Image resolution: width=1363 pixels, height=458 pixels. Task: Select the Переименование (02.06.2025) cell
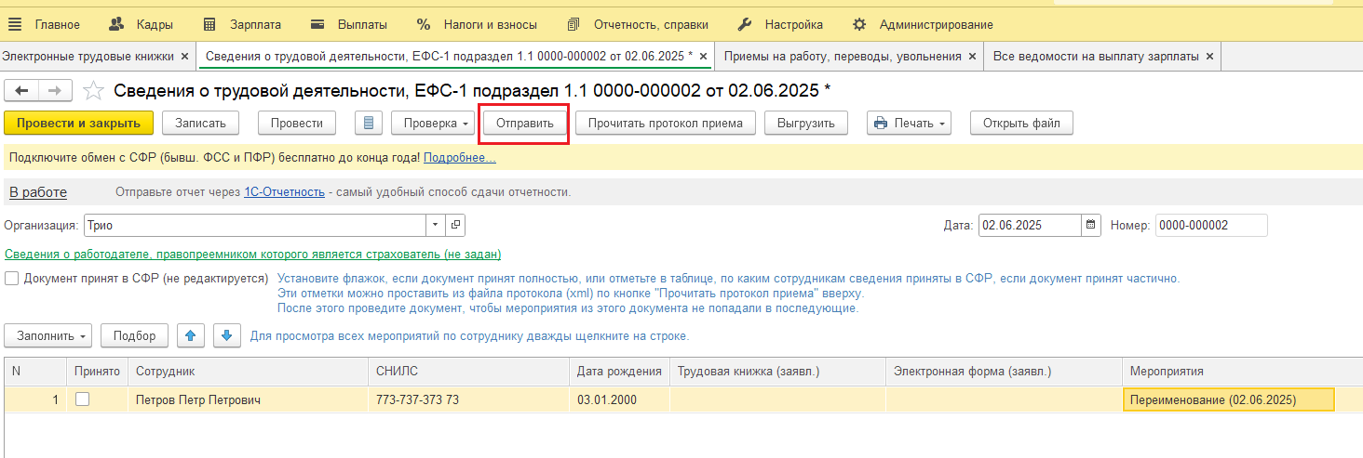[1229, 399]
